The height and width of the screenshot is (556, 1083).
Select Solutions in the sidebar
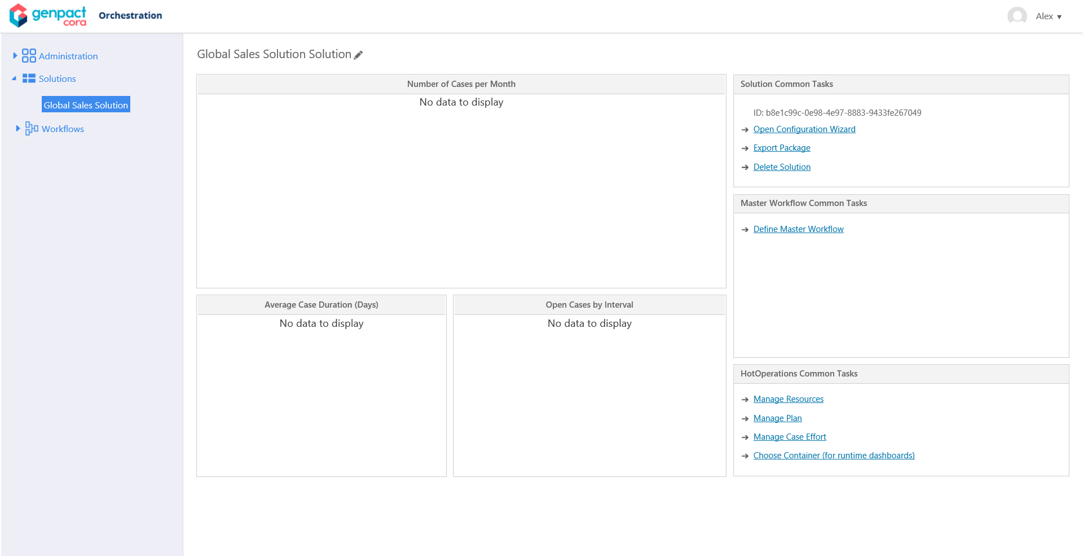coord(57,78)
